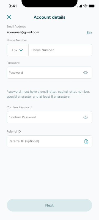99x220 pixels.
Task: Open the +62 country code dropdown
Action: point(18,50)
